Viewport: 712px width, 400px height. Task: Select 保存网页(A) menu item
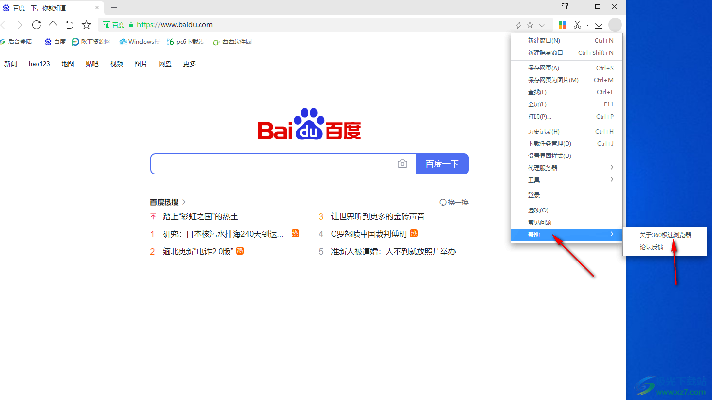click(566, 68)
